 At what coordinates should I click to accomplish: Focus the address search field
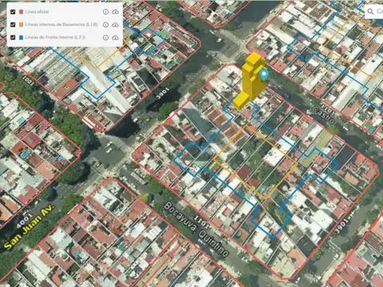coord(374,11)
